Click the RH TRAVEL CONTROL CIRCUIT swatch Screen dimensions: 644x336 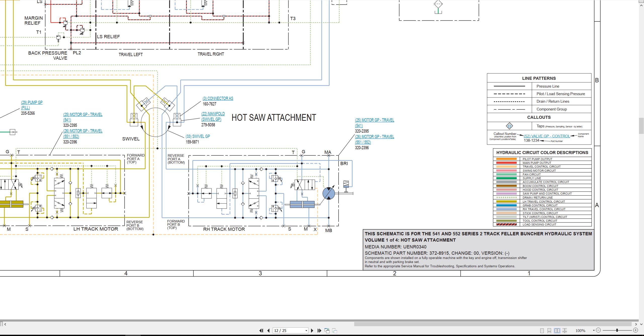click(x=506, y=209)
